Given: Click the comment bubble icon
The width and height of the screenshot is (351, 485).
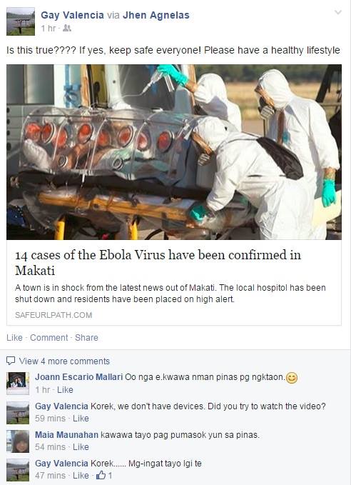Looking at the screenshot, I should (x=11, y=361).
